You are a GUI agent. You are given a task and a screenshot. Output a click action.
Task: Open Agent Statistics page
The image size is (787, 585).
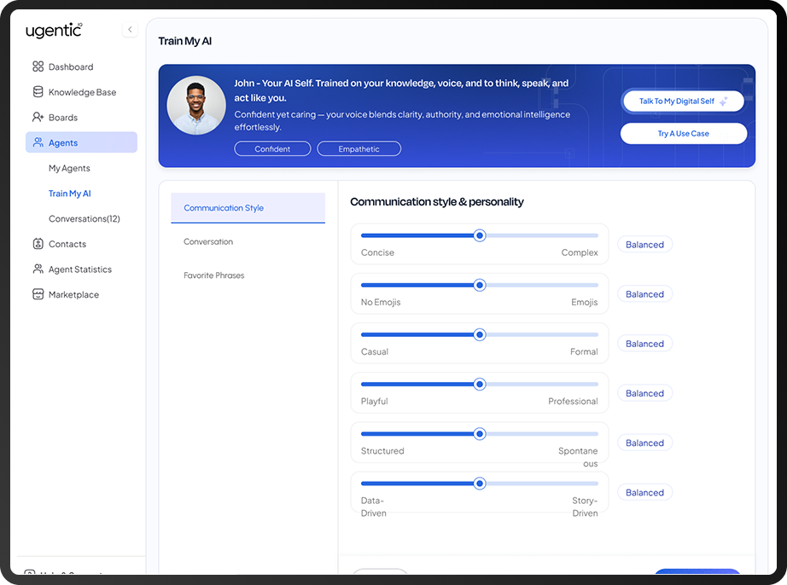[81, 269]
